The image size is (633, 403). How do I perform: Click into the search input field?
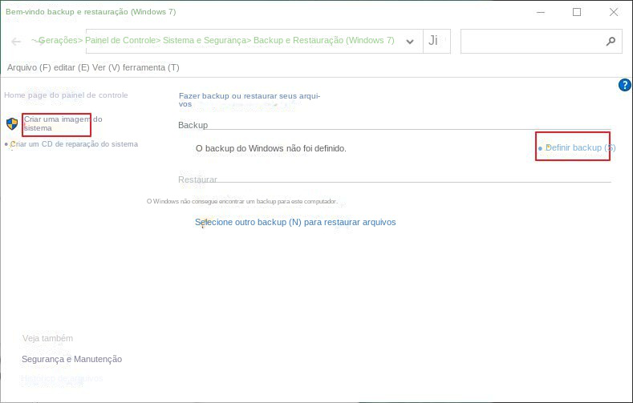tap(541, 41)
